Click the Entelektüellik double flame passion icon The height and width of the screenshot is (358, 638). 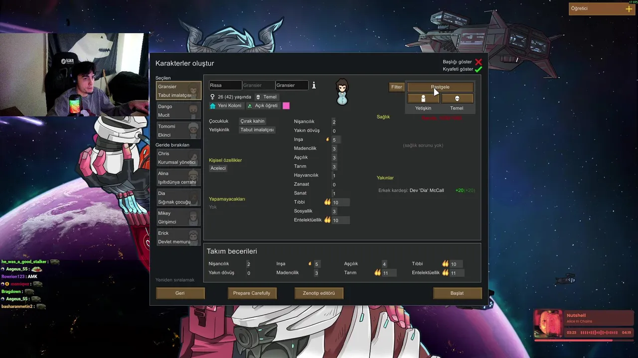(327, 220)
